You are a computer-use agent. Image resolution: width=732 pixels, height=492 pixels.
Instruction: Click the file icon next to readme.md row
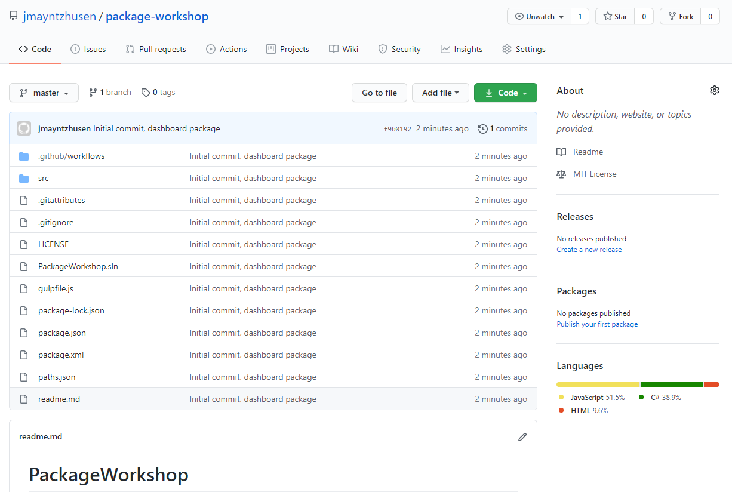[24, 399]
